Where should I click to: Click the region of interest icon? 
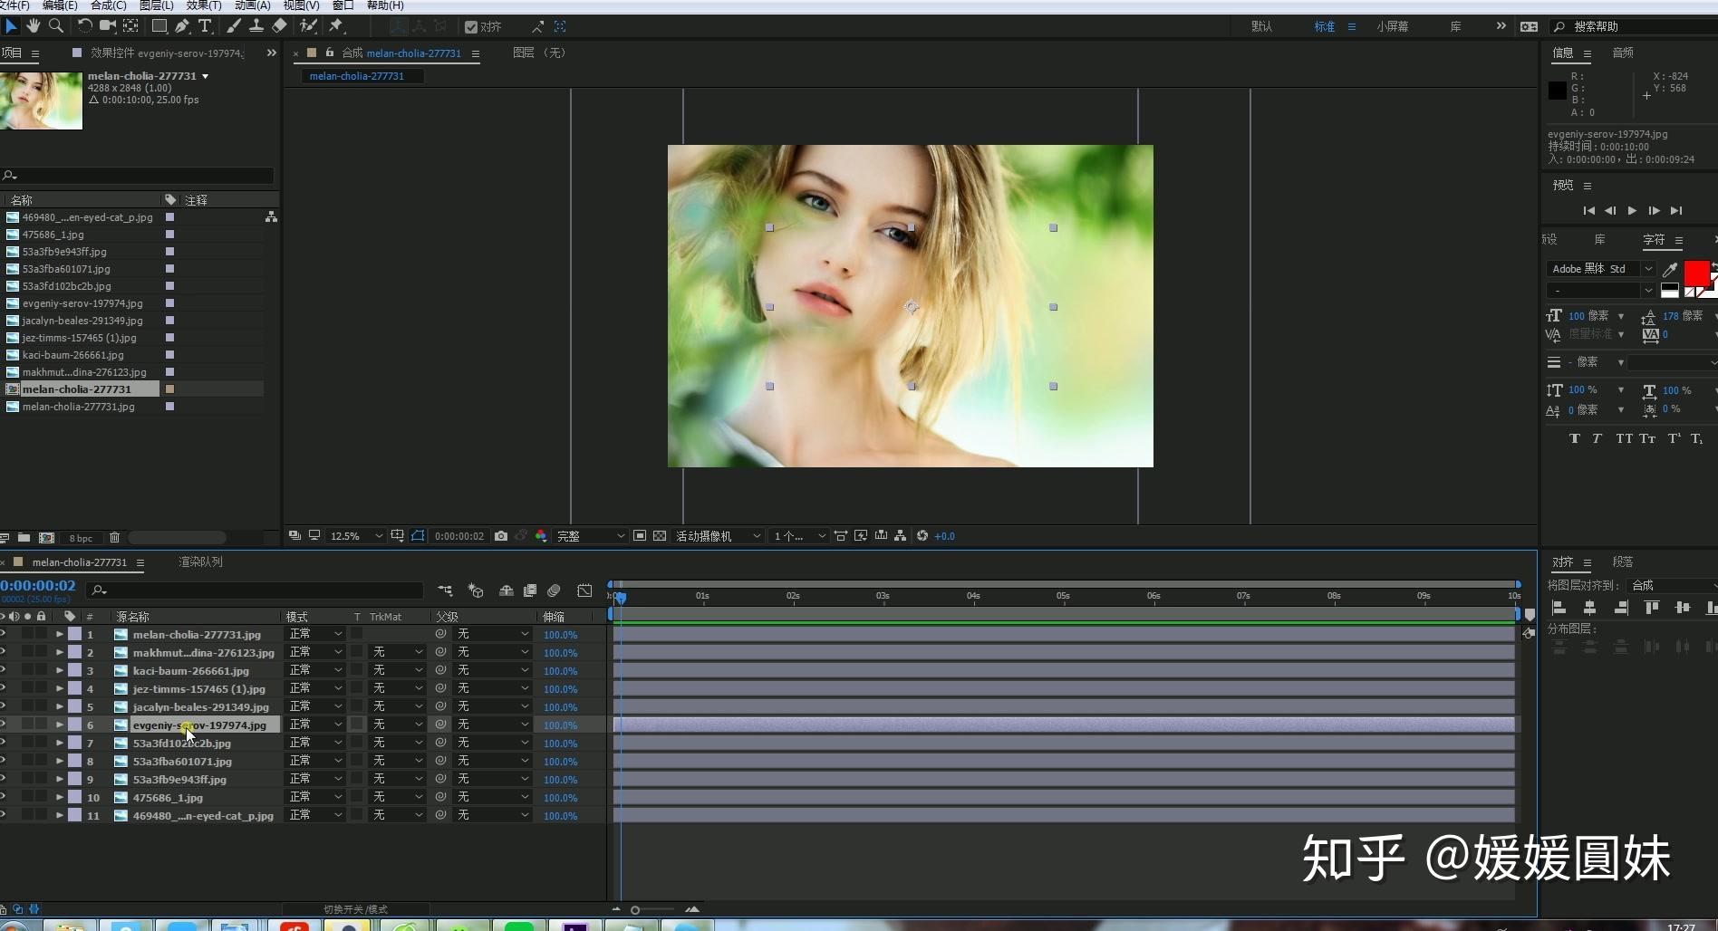click(x=640, y=536)
